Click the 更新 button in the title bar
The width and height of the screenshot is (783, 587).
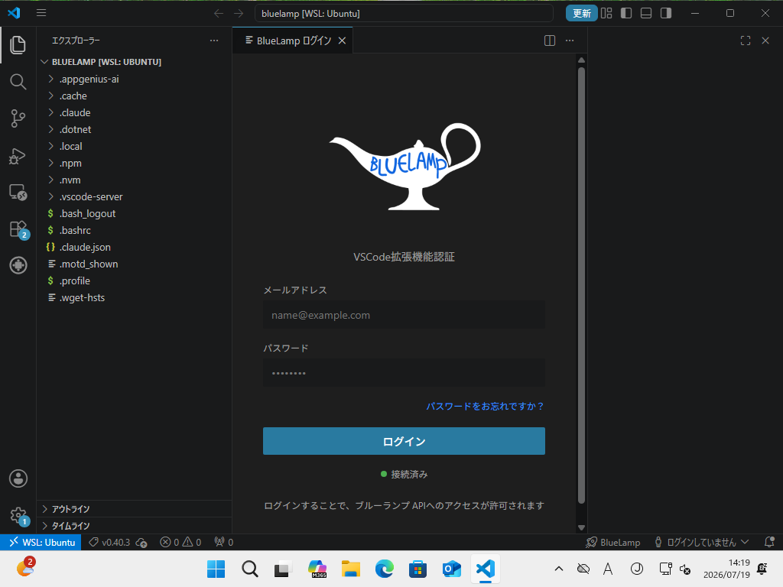click(x=581, y=14)
